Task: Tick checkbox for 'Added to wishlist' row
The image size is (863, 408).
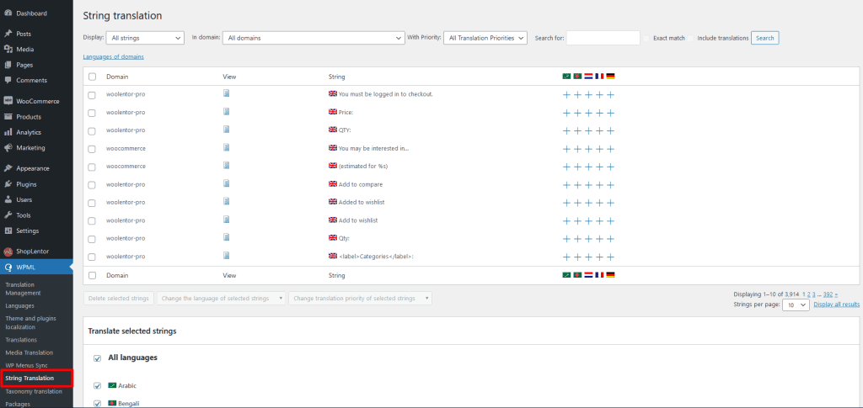Action: pyautogui.click(x=92, y=204)
